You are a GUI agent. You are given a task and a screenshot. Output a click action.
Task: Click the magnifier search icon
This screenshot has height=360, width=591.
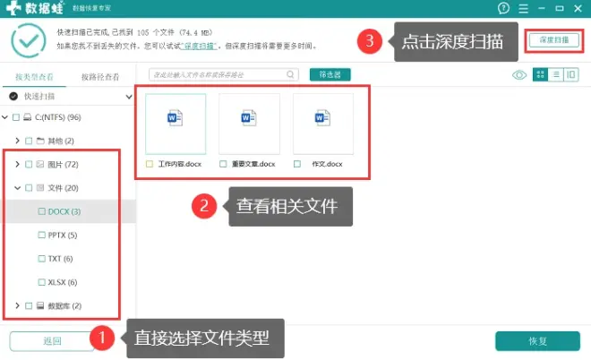291,74
